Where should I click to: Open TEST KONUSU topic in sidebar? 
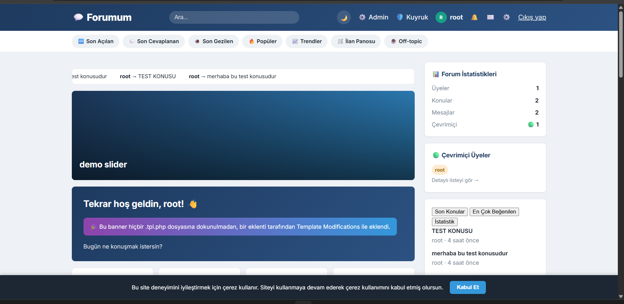click(x=452, y=231)
